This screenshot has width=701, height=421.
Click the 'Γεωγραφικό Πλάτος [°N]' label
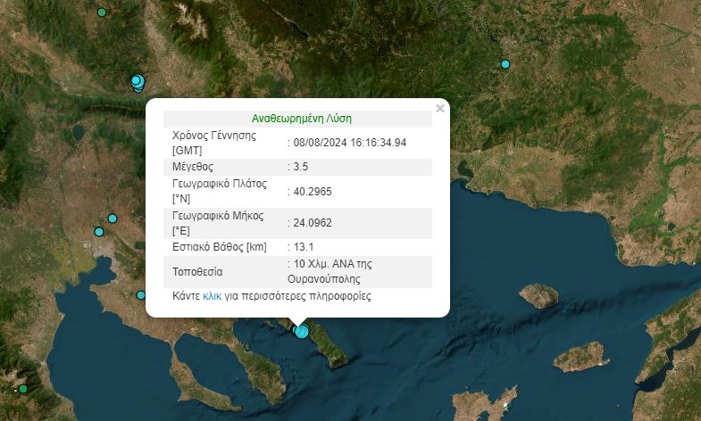click(220, 191)
